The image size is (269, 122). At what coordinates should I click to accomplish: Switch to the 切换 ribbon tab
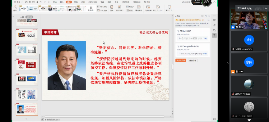pos(76,2)
